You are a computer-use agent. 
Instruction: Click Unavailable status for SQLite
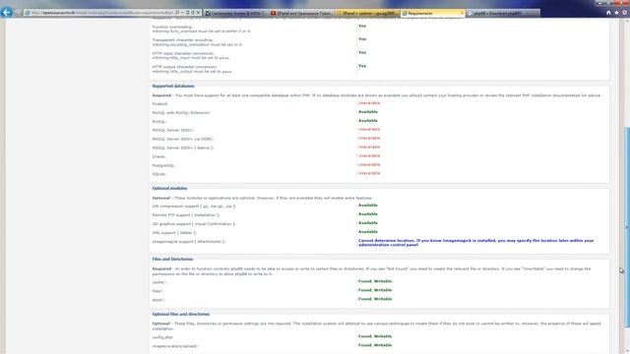pyautogui.click(x=369, y=173)
